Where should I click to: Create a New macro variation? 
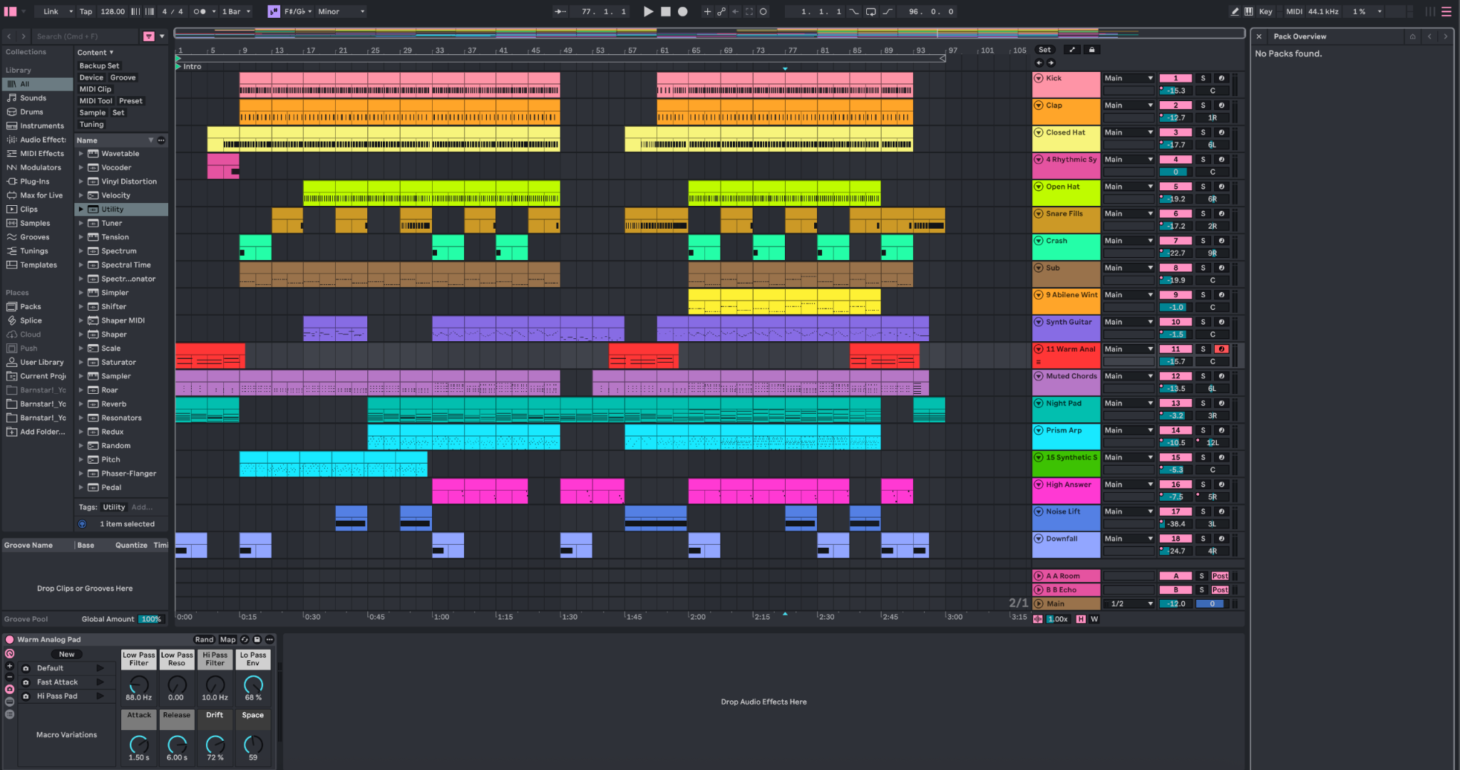67,655
